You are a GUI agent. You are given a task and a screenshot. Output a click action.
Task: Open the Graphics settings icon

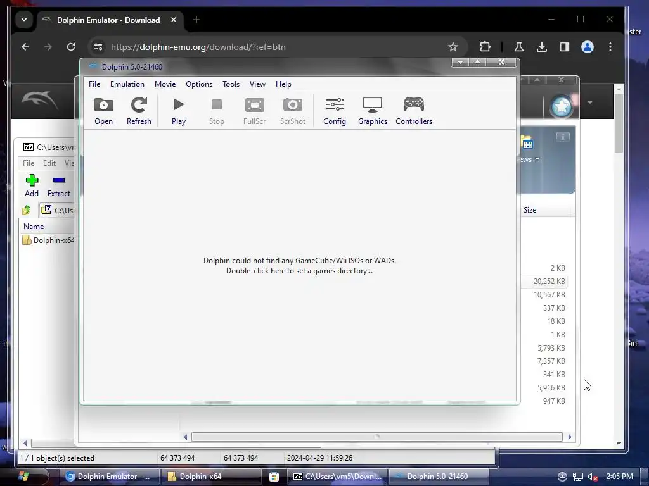point(373,111)
